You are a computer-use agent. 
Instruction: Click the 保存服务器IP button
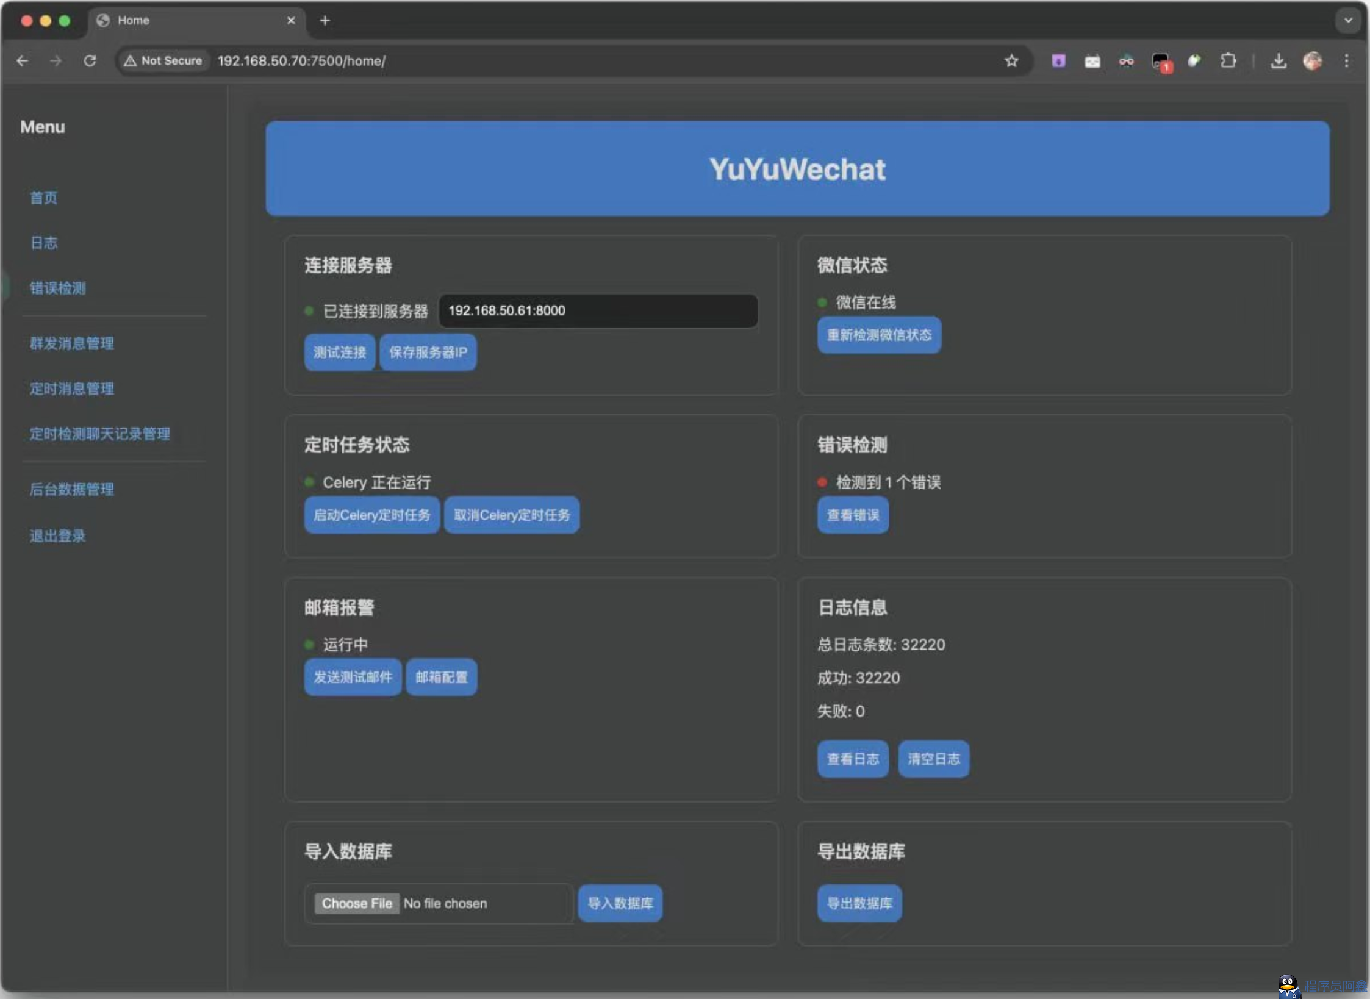[x=428, y=352]
